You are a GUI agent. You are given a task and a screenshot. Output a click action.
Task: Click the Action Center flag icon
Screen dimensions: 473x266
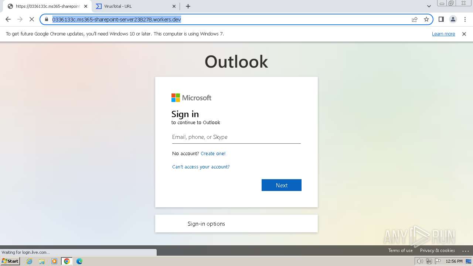coord(438,261)
